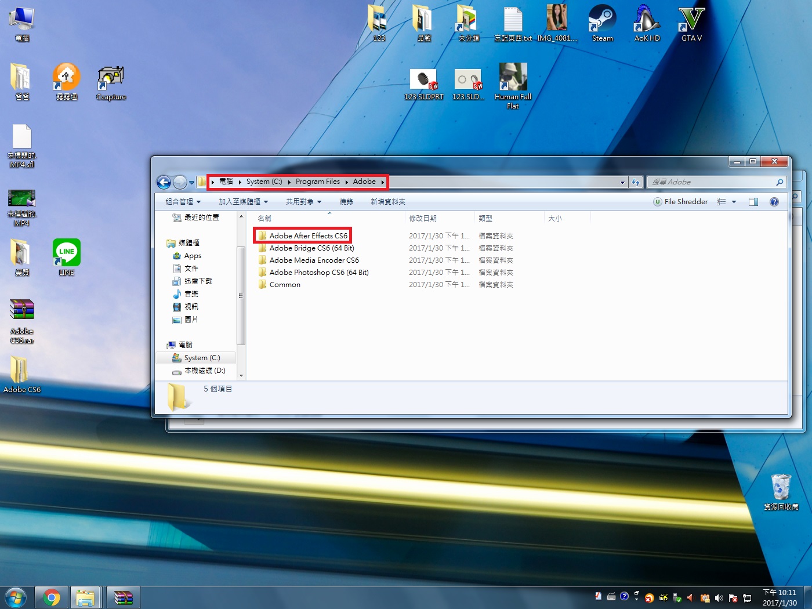The height and width of the screenshot is (609, 812).
Task: Select Adobe Bridge CS6 (64 Bit) folder
Action: click(306, 248)
